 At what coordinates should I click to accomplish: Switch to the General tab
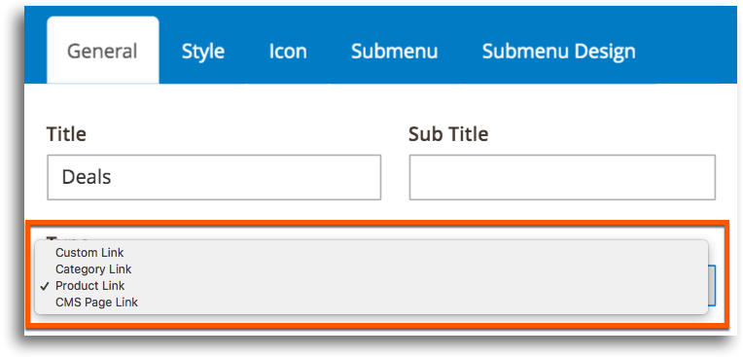pos(102,51)
